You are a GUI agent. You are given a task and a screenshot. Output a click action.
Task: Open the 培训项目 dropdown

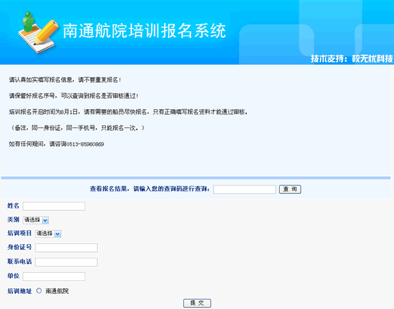click(48, 233)
